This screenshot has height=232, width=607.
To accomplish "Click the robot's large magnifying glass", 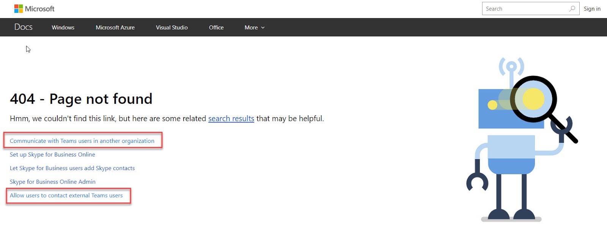I will coord(534,99).
